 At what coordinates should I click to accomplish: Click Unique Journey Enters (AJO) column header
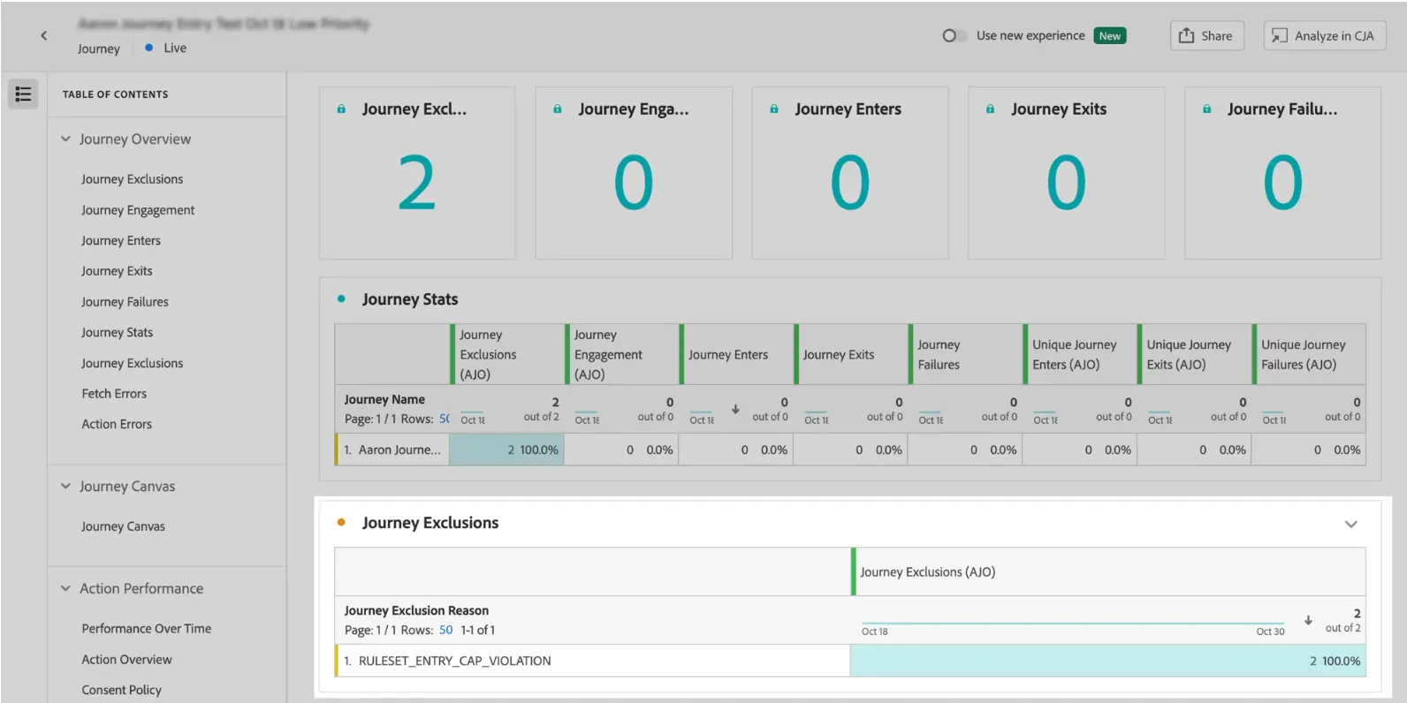pyautogui.click(x=1080, y=354)
